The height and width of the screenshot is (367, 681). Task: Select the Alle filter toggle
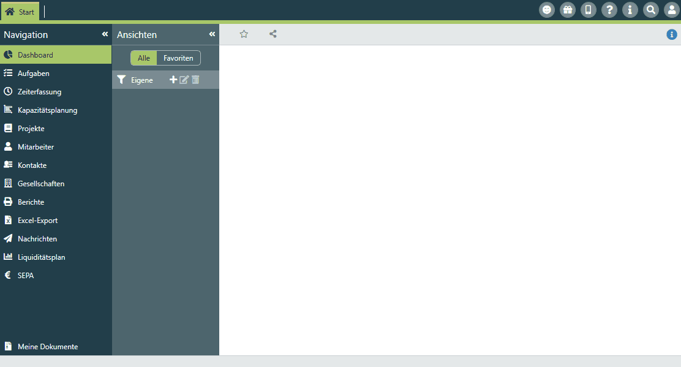pos(144,58)
